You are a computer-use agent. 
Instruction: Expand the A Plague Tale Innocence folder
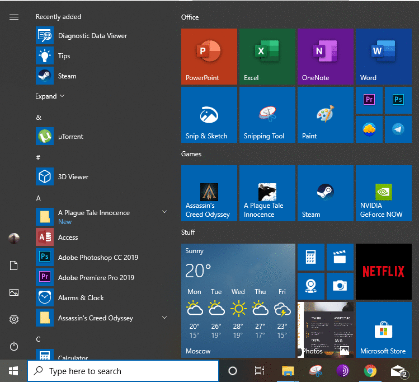tap(164, 212)
